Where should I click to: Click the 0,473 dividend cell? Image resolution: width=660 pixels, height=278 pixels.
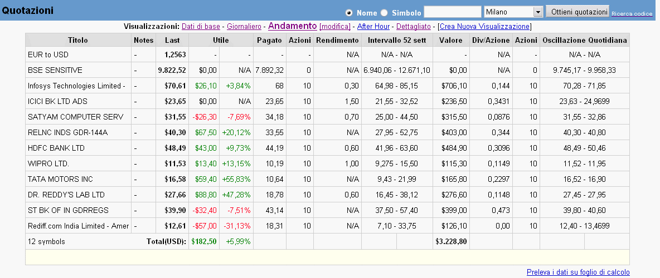pos(501,210)
